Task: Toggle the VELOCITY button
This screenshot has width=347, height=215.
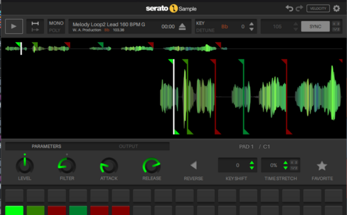Action: (318, 9)
